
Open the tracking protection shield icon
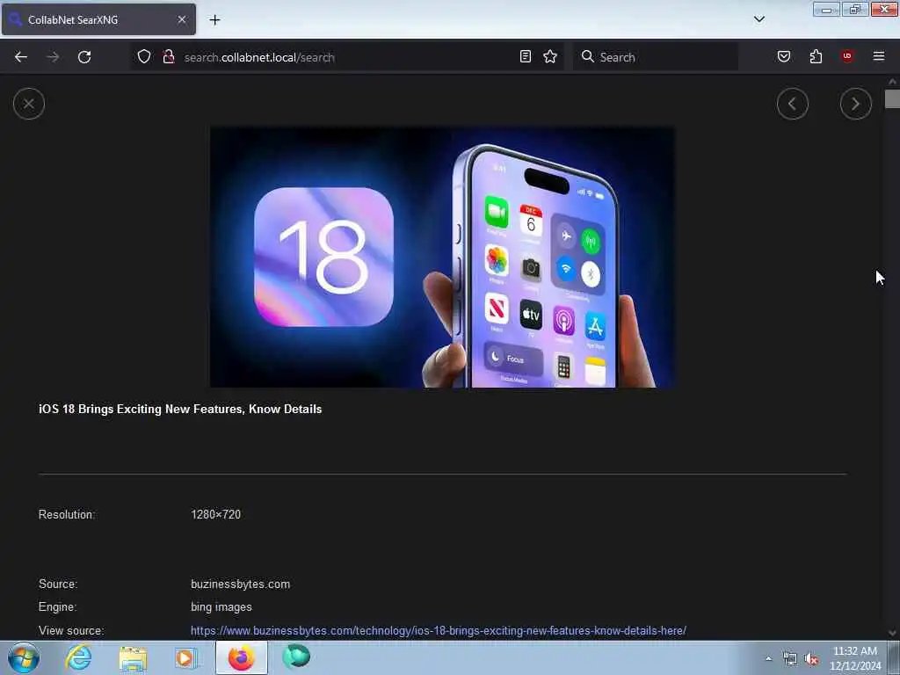click(144, 57)
